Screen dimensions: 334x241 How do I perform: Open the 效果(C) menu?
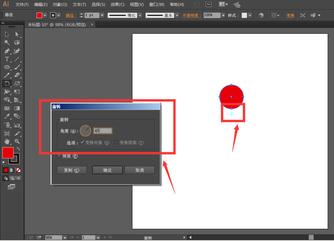pyautogui.click(x=117, y=5)
